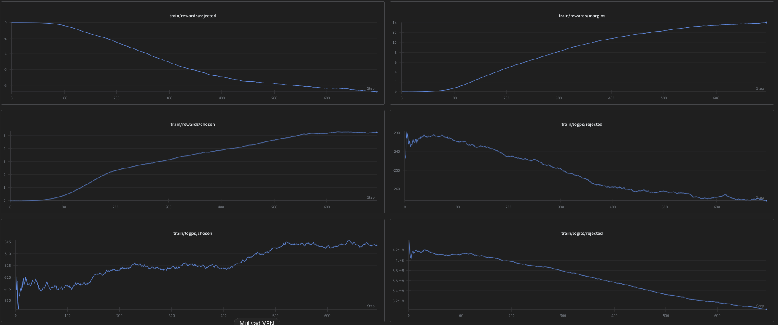Select the 14 y-axis tick in train/rewards/margins
778x325 pixels.
pos(395,23)
